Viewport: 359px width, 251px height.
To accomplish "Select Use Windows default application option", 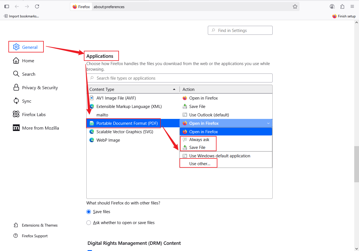I will pyautogui.click(x=220, y=156).
